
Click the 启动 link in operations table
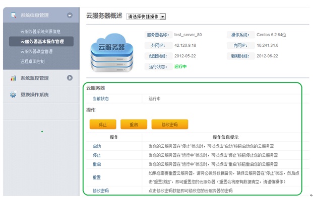(x=97, y=146)
